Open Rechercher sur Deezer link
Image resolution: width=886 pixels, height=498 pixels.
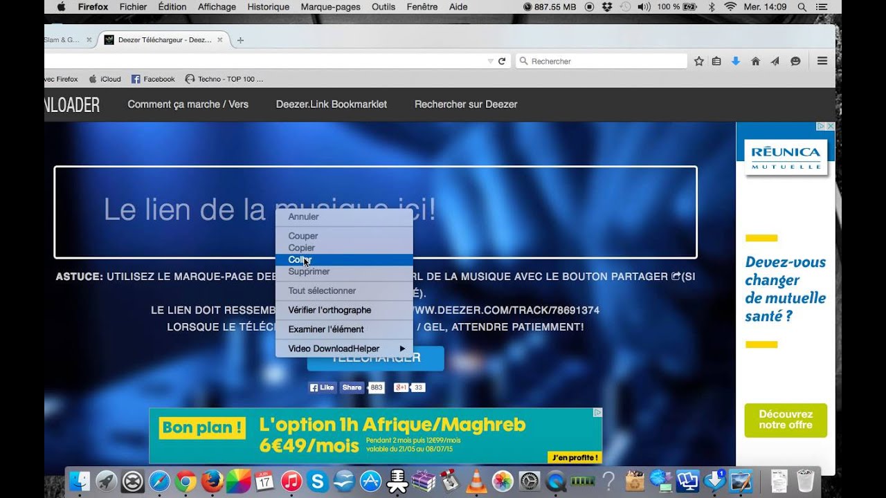pos(466,104)
